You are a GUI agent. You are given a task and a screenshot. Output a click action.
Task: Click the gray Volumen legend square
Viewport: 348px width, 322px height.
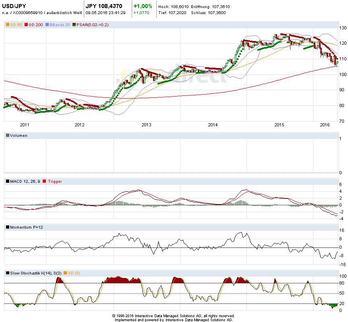tap(8, 136)
